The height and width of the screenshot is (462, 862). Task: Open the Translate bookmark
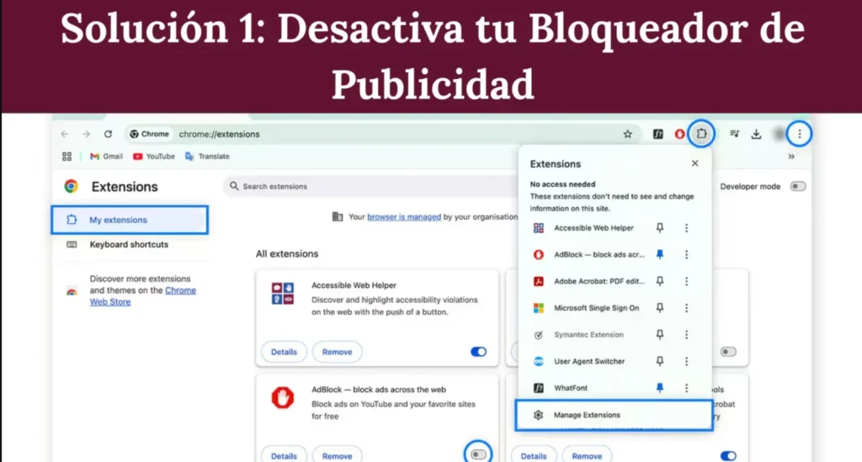click(x=207, y=157)
